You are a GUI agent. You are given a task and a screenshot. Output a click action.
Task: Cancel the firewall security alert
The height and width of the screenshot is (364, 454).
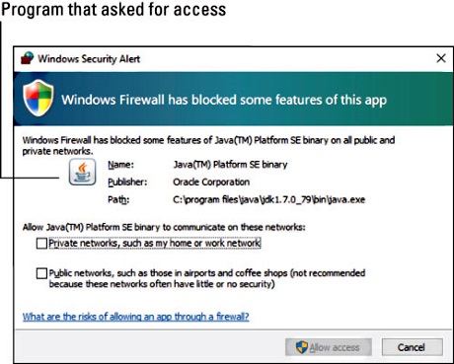point(412,347)
